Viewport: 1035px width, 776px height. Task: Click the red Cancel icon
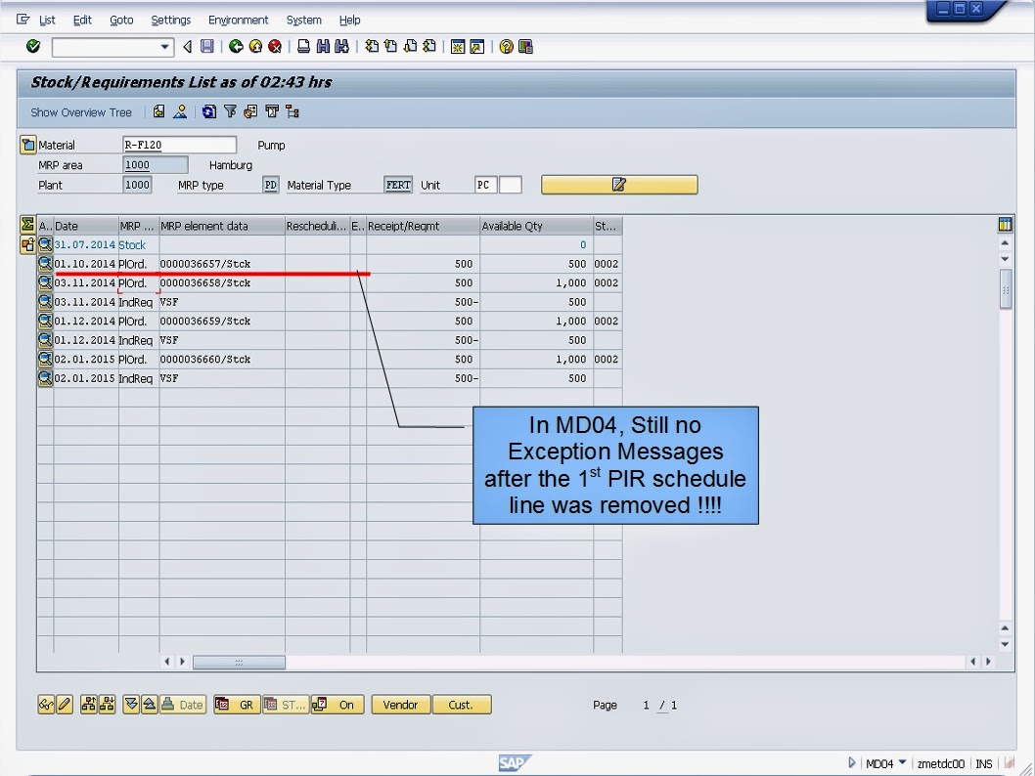point(275,46)
